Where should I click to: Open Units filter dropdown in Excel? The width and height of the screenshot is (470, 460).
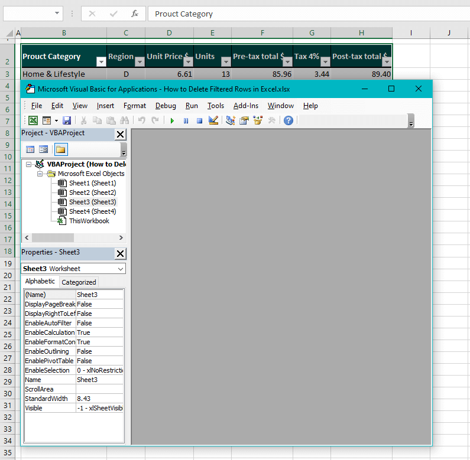[x=226, y=62]
